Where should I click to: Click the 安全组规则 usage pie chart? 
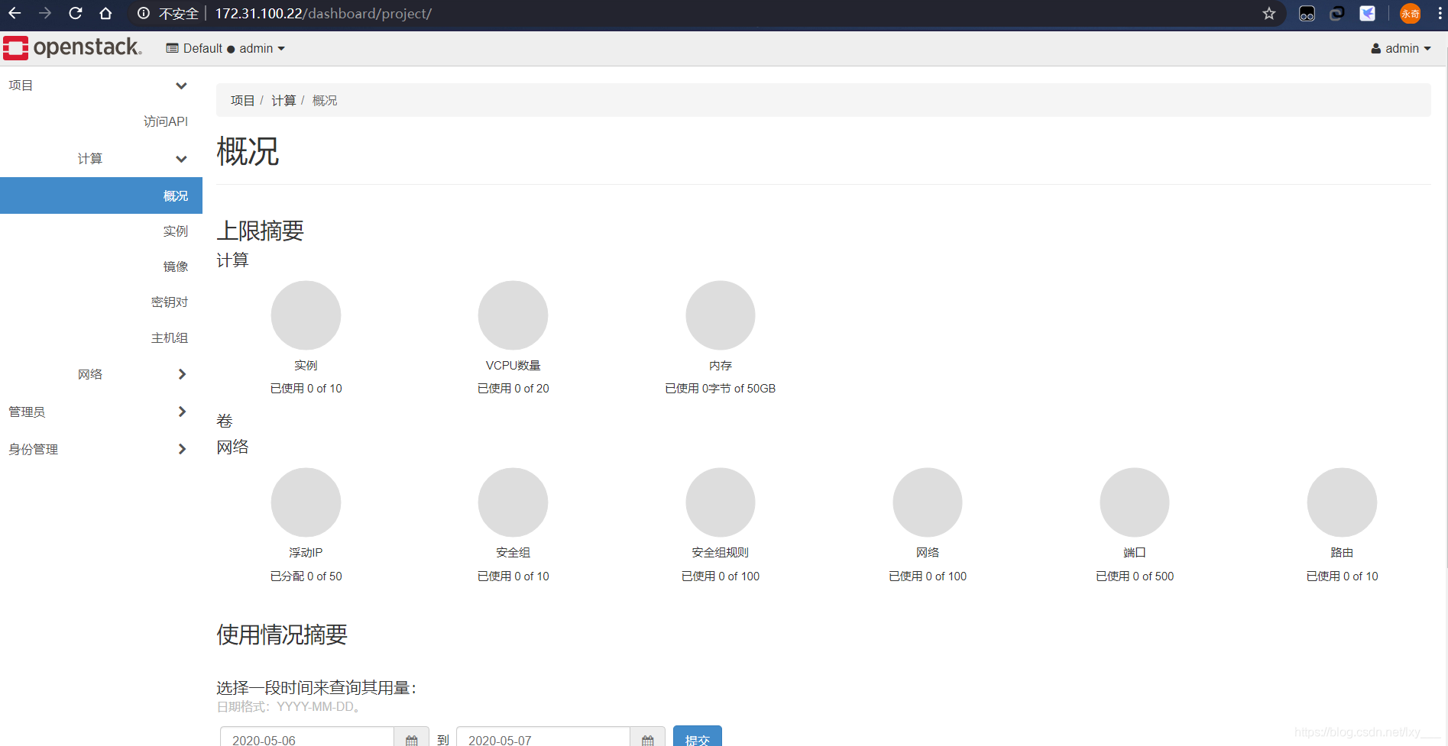[721, 502]
